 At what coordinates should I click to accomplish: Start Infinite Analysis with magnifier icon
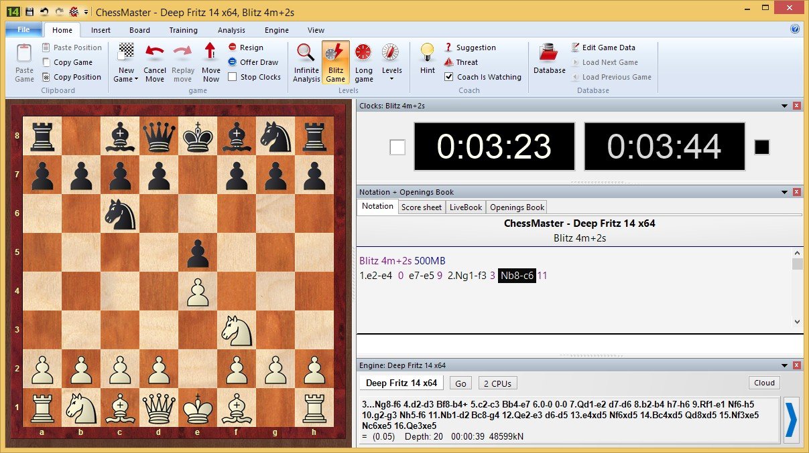(x=306, y=52)
